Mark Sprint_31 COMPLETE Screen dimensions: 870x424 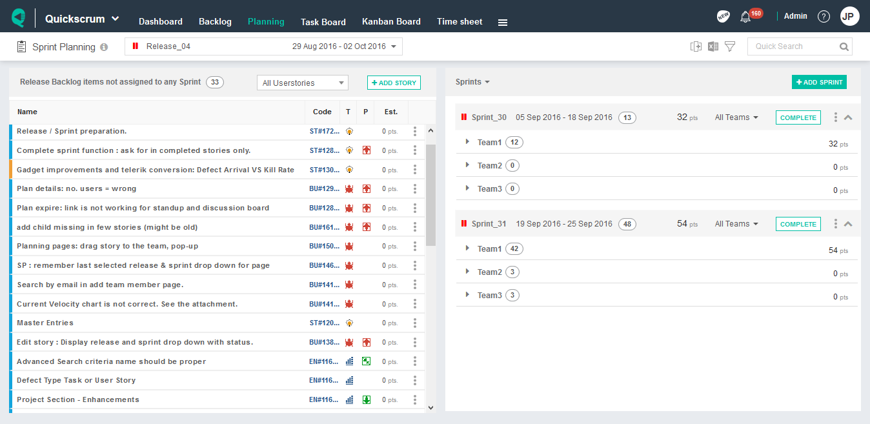(798, 223)
